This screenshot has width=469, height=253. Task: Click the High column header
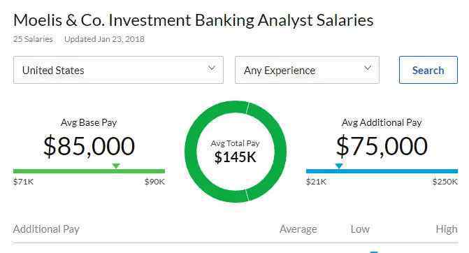(x=447, y=229)
